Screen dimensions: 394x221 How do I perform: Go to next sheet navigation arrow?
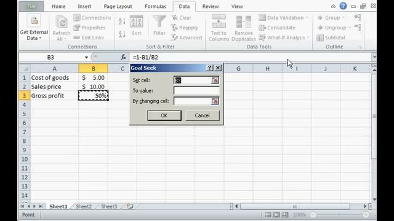[34, 206]
